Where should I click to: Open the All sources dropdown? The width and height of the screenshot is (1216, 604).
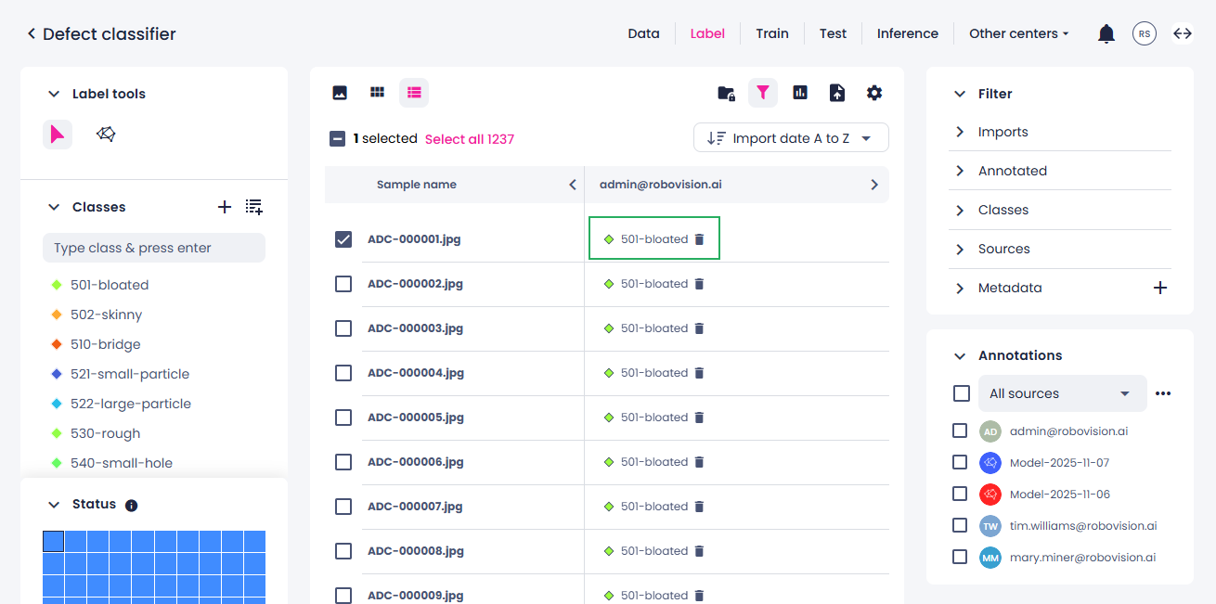click(1063, 393)
